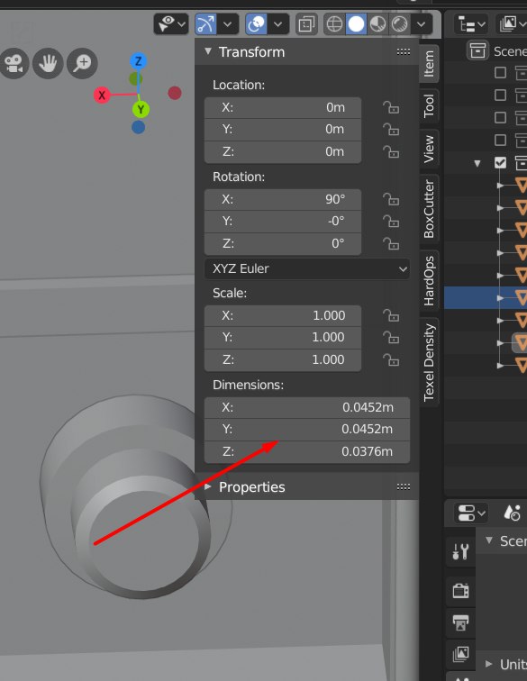Click the magnifier zoom view icon
This screenshot has width=527, height=681.
[x=82, y=63]
